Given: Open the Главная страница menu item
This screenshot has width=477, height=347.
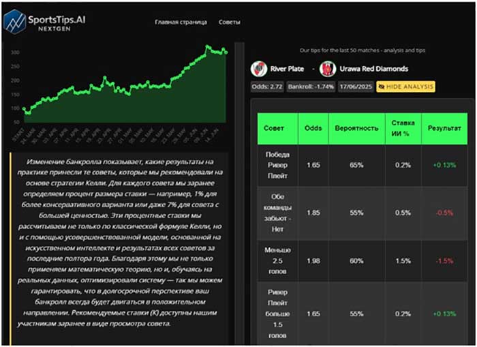Looking at the screenshot, I should click(181, 22).
